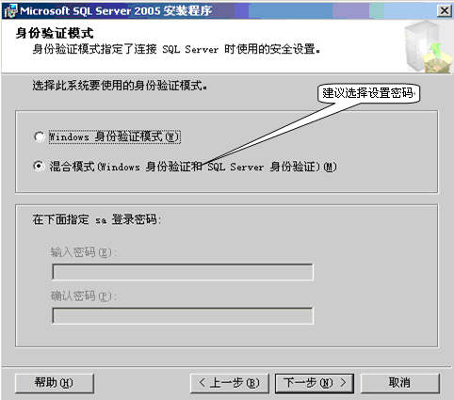Viewport: 454px width, 400px height.
Task: Cancel setup with the 取消 button
Action: [x=399, y=383]
